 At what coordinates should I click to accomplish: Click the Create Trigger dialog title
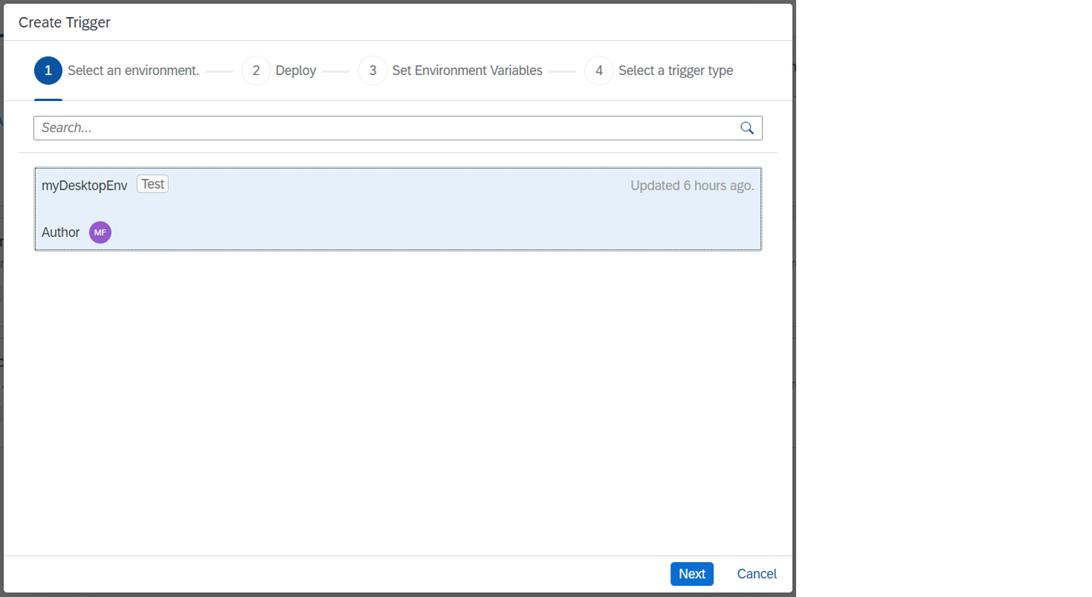[x=65, y=22]
